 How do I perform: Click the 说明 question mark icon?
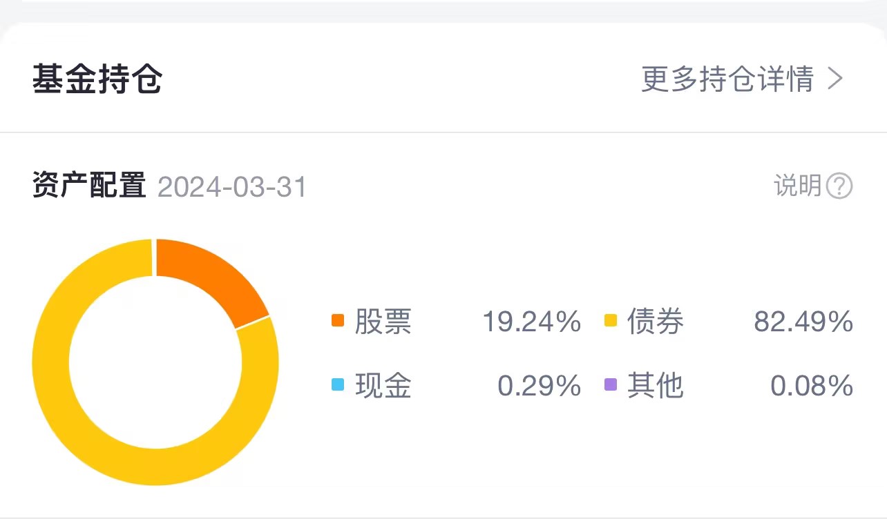click(x=840, y=186)
